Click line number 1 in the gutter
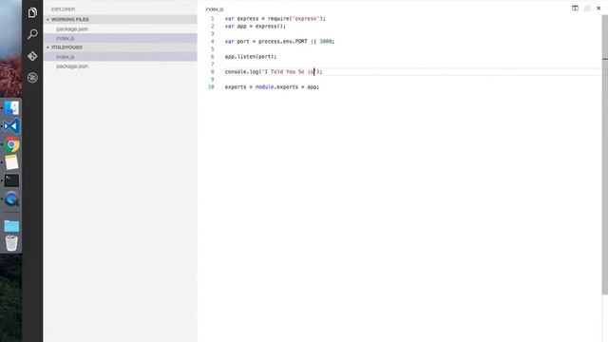The width and height of the screenshot is (608, 342). point(212,19)
